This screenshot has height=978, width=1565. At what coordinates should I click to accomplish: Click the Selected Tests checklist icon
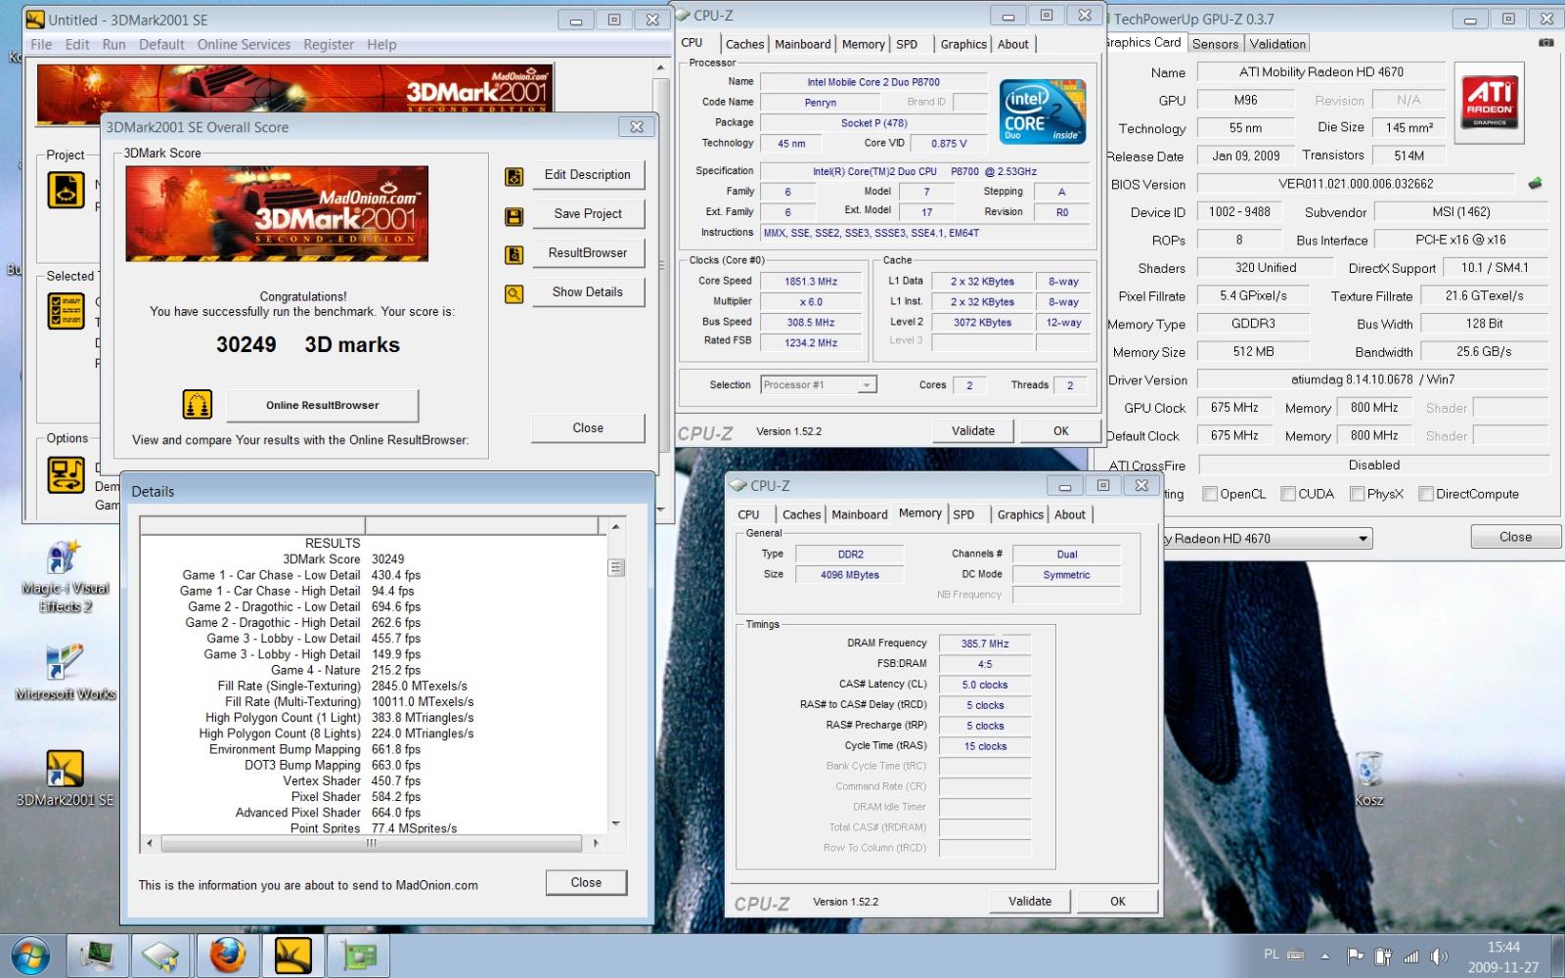click(x=66, y=310)
